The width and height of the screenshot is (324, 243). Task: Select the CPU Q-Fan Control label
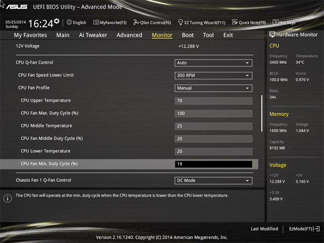click(x=34, y=62)
